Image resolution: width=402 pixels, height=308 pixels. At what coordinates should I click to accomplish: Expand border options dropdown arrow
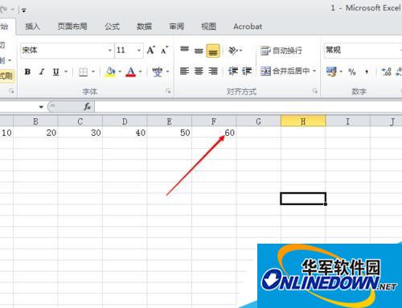93,72
